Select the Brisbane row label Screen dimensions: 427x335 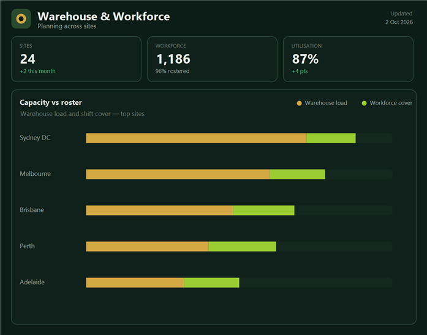pyautogui.click(x=32, y=210)
